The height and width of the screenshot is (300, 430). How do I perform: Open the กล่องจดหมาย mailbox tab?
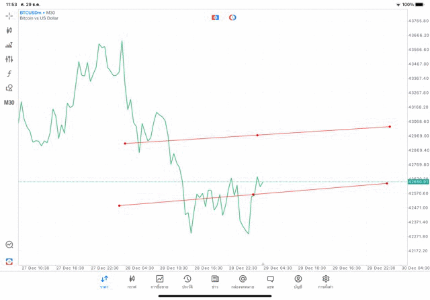[x=243, y=281]
